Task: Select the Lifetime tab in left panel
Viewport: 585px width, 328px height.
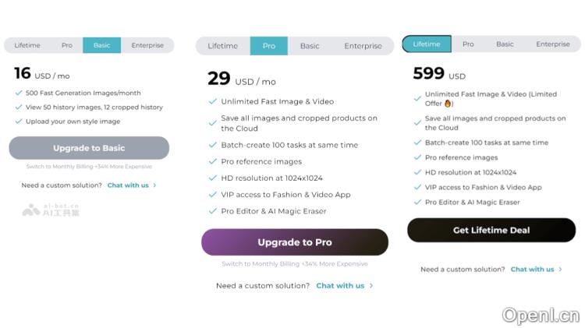Action: (x=27, y=45)
